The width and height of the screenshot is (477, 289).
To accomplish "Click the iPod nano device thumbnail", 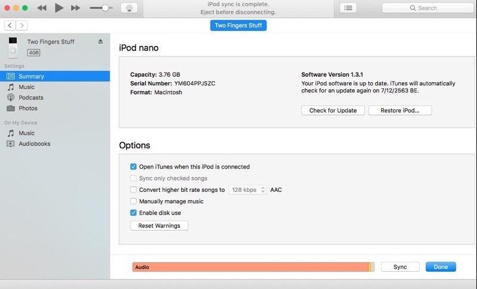I will pos(13,47).
